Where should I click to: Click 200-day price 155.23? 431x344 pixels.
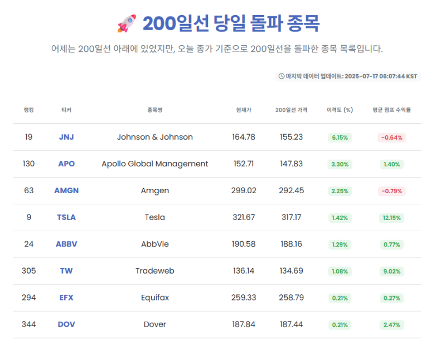[x=292, y=137]
